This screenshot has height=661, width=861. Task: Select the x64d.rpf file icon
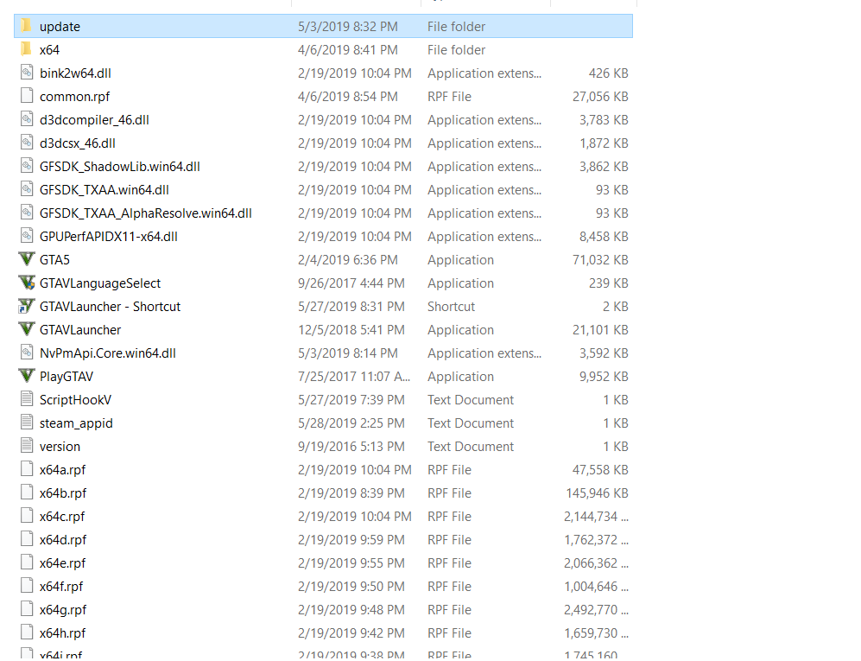pos(27,539)
